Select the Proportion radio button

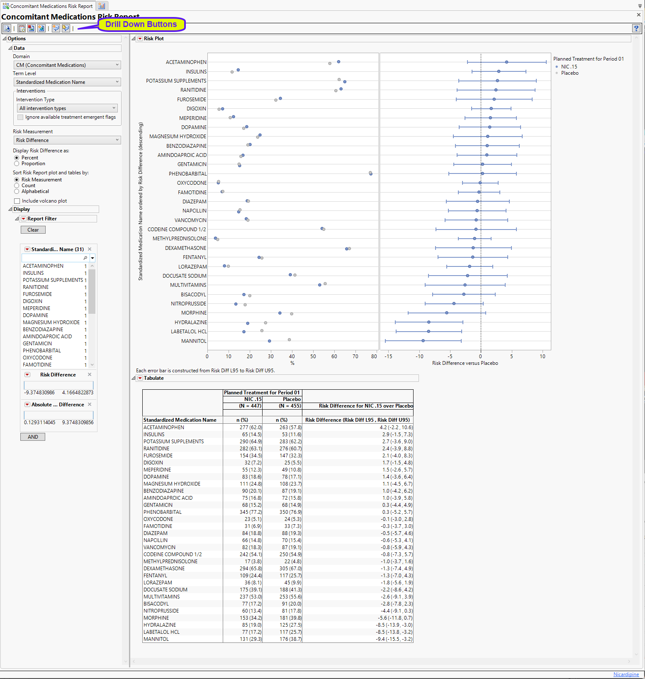coord(17,164)
